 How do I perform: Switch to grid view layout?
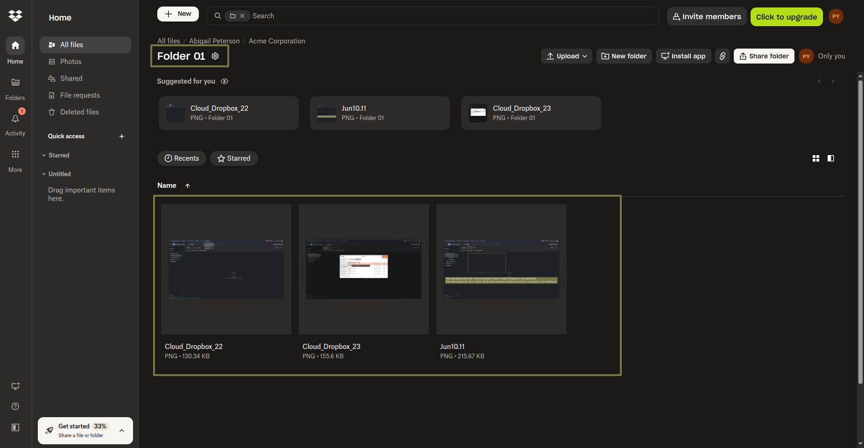(x=816, y=158)
